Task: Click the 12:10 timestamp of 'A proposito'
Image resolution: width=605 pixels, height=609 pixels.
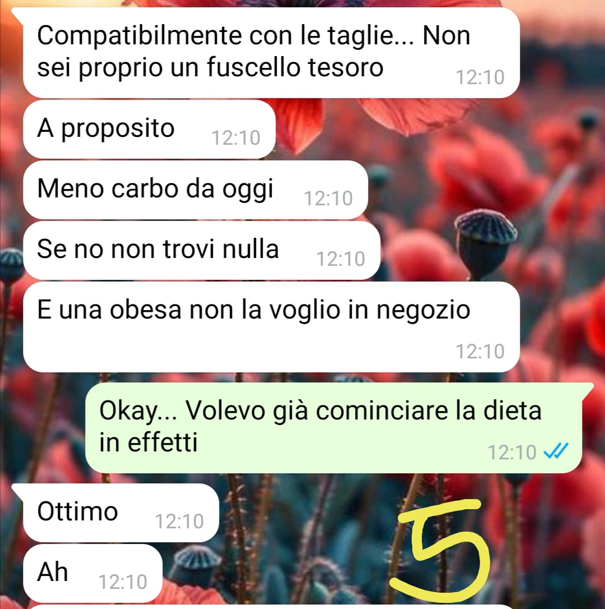Action: pyautogui.click(x=236, y=138)
